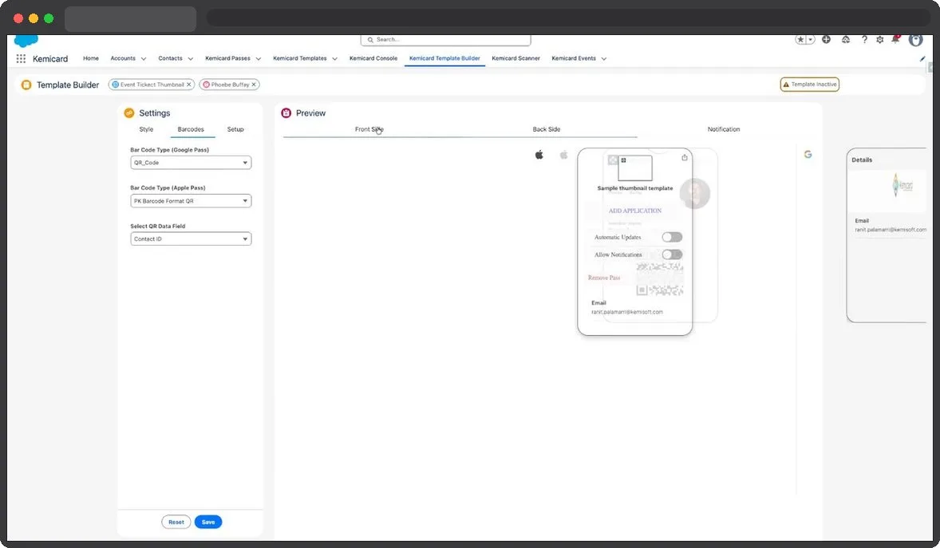
Task: Show the Back Side preview tab
Action: 546,129
